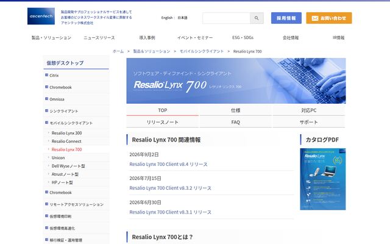Click the envelope icon in お問い合わせ button
390x244 pixels.
[315, 18]
